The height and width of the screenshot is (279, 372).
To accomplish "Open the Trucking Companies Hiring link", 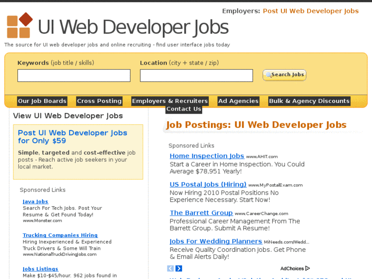I will (60, 235).
